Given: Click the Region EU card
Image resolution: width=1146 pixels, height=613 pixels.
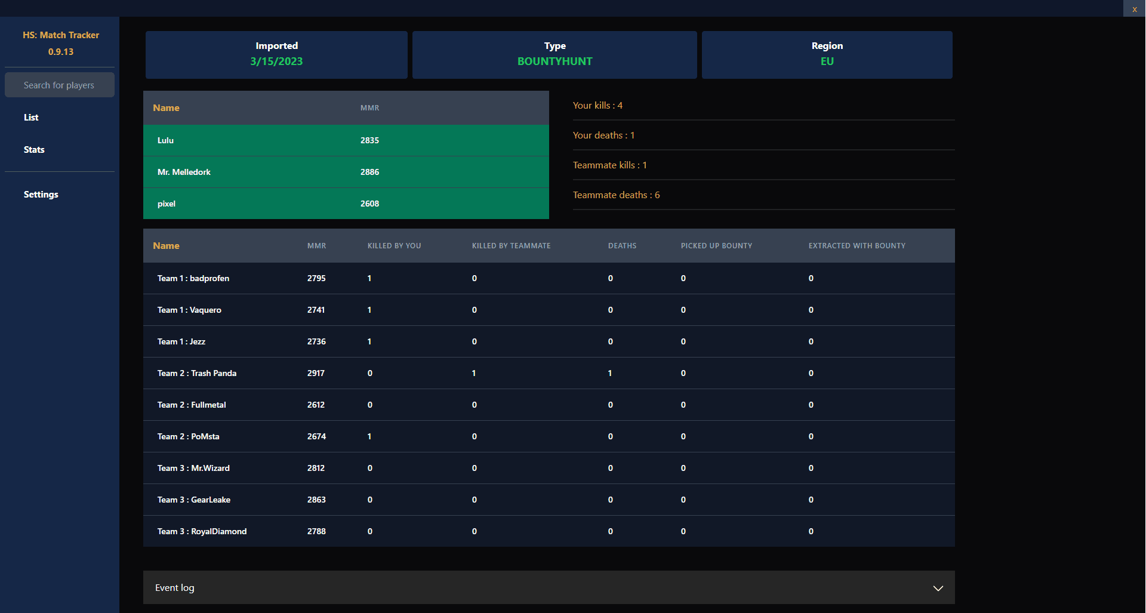Looking at the screenshot, I should click(x=827, y=54).
